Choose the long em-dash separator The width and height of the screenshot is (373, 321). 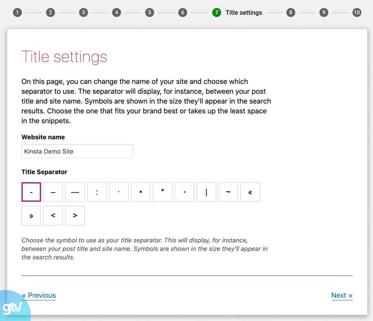pyautogui.click(x=75, y=192)
